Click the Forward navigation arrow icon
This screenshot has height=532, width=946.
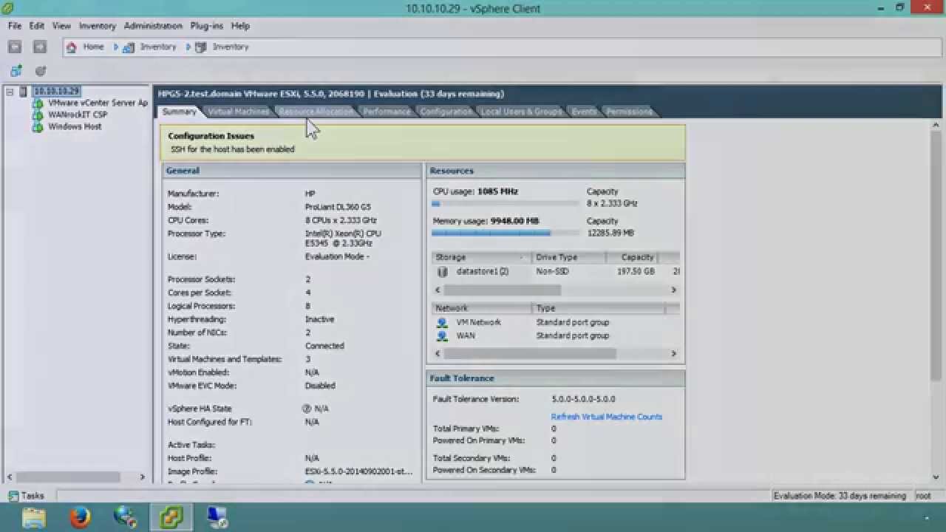[40, 47]
